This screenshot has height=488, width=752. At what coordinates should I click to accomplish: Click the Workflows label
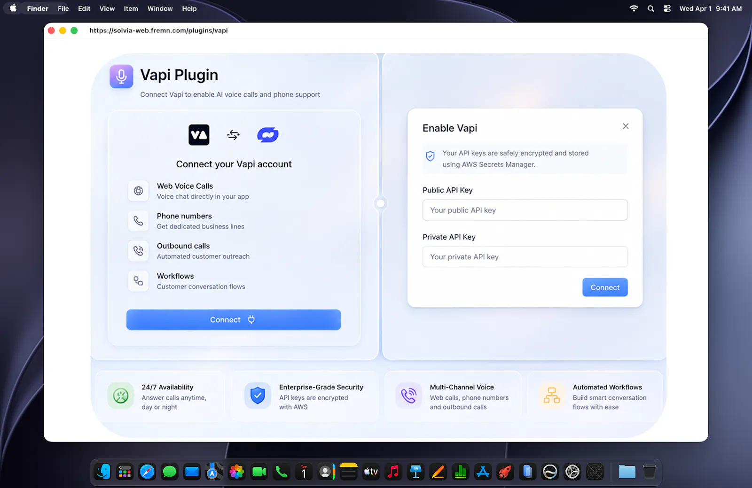pos(175,276)
